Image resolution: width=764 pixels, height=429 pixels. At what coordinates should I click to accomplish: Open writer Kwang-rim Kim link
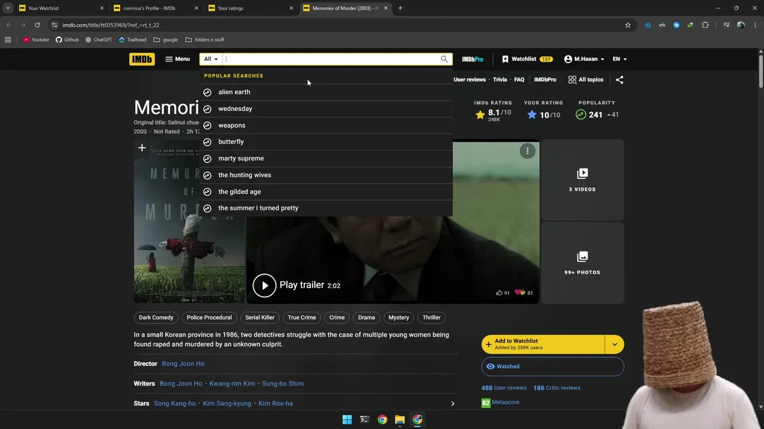pyautogui.click(x=232, y=384)
